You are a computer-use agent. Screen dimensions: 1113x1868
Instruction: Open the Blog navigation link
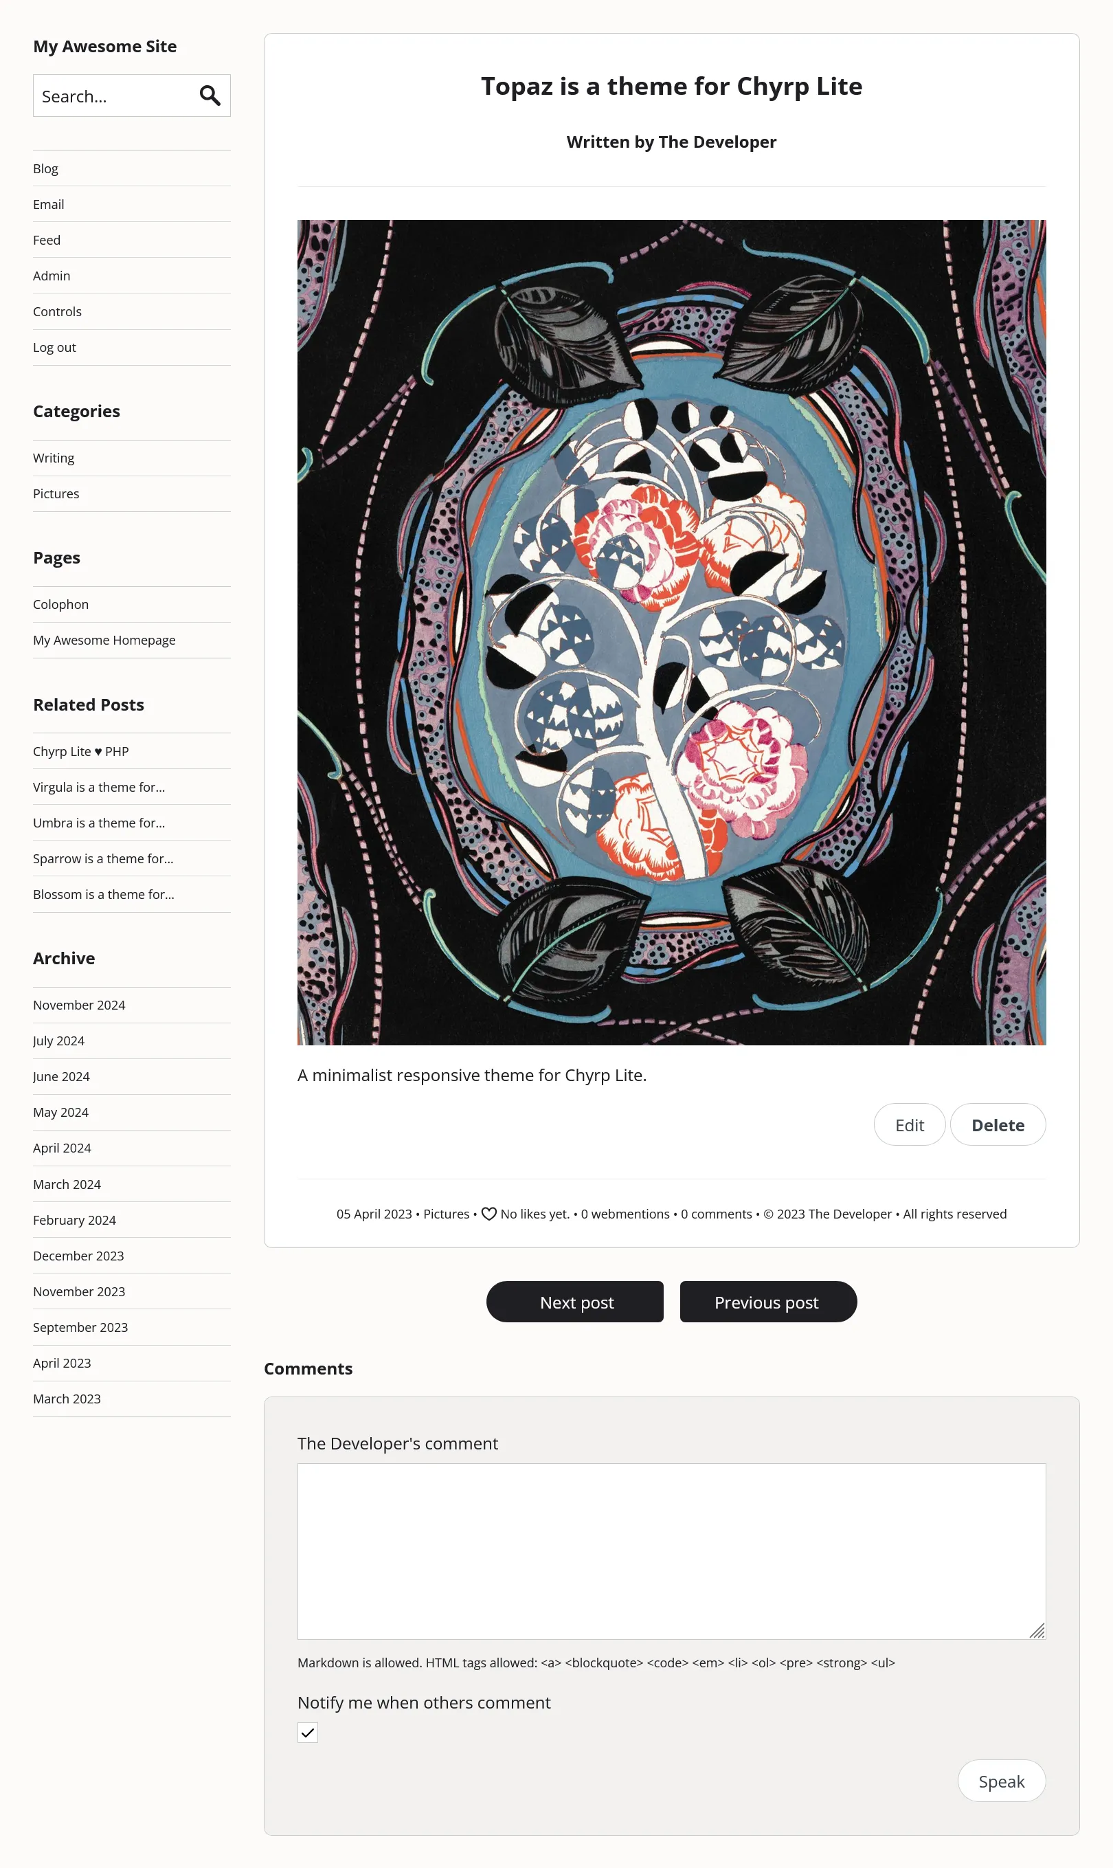click(x=46, y=169)
